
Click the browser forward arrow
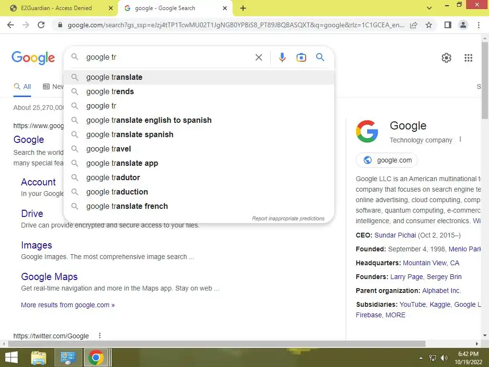[26, 25]
